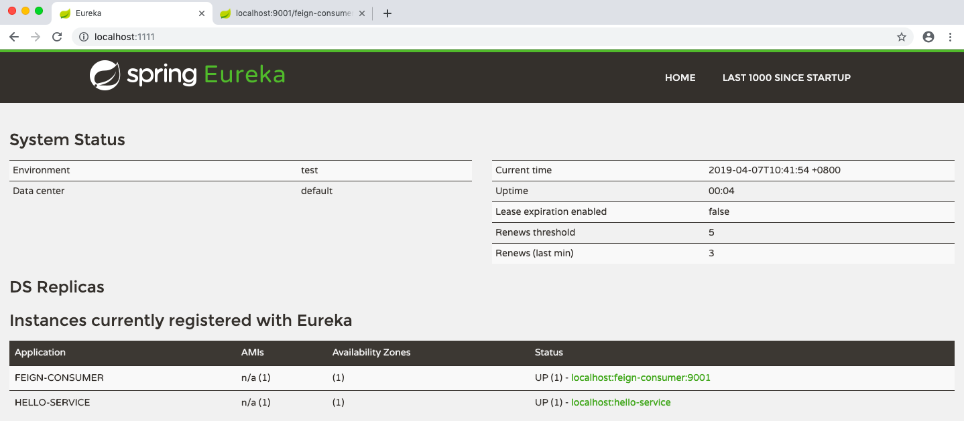Switch to the Eureka tab
Image resolution: width=964 pixels, height=421 pixels.
(x=132, y=13)
